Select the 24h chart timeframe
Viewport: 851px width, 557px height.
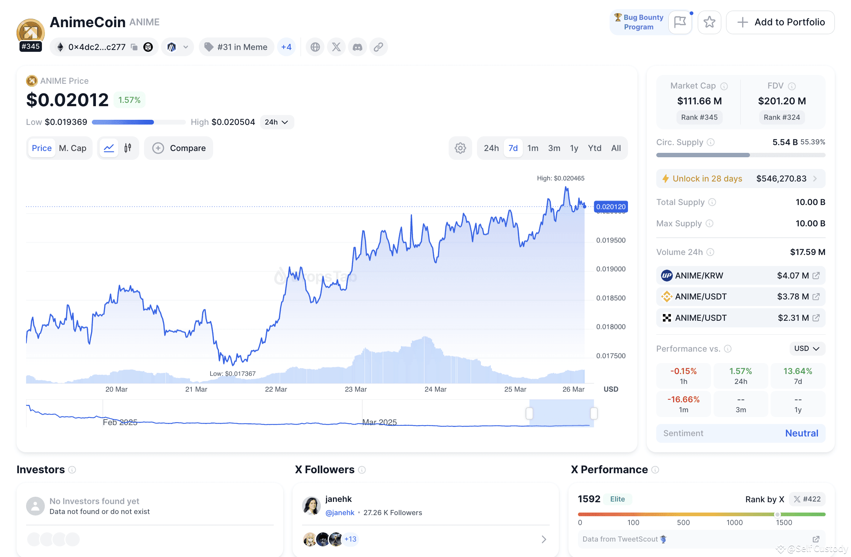[491, 148]
